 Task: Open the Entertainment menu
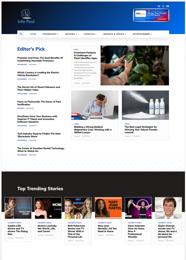[142, 34]
